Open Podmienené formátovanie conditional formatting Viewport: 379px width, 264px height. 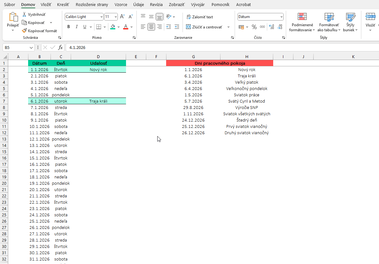click(x=302, y=22)
